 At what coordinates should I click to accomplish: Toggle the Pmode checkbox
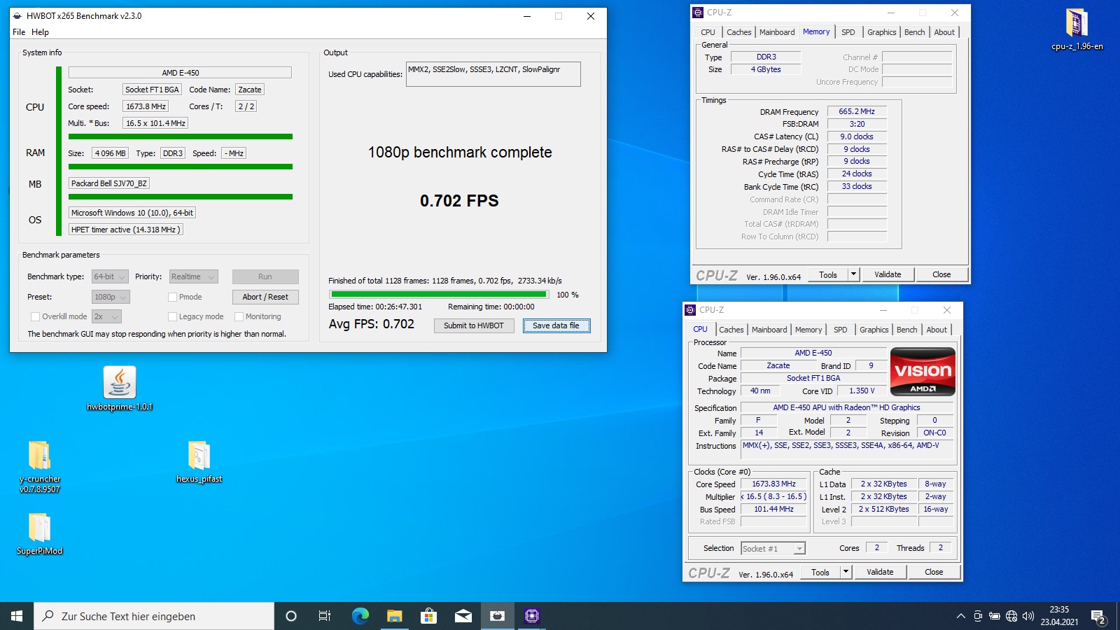172,297
